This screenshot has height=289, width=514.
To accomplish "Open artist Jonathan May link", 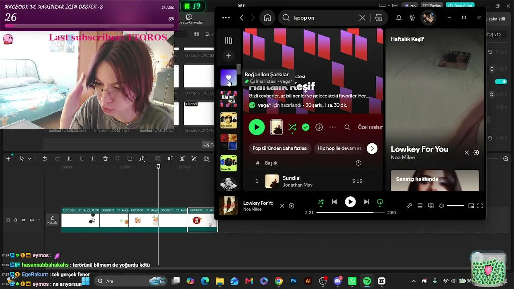I will (298, 185).
